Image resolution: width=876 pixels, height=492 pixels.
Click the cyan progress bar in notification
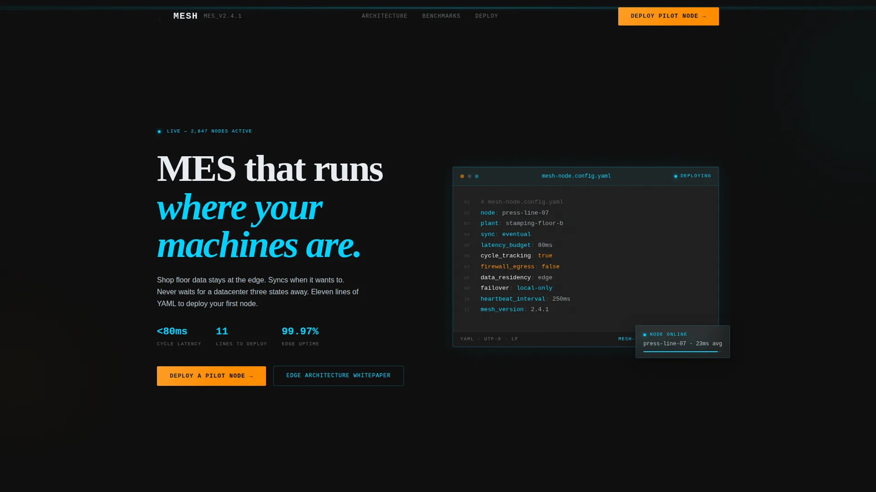click(680, 352)
